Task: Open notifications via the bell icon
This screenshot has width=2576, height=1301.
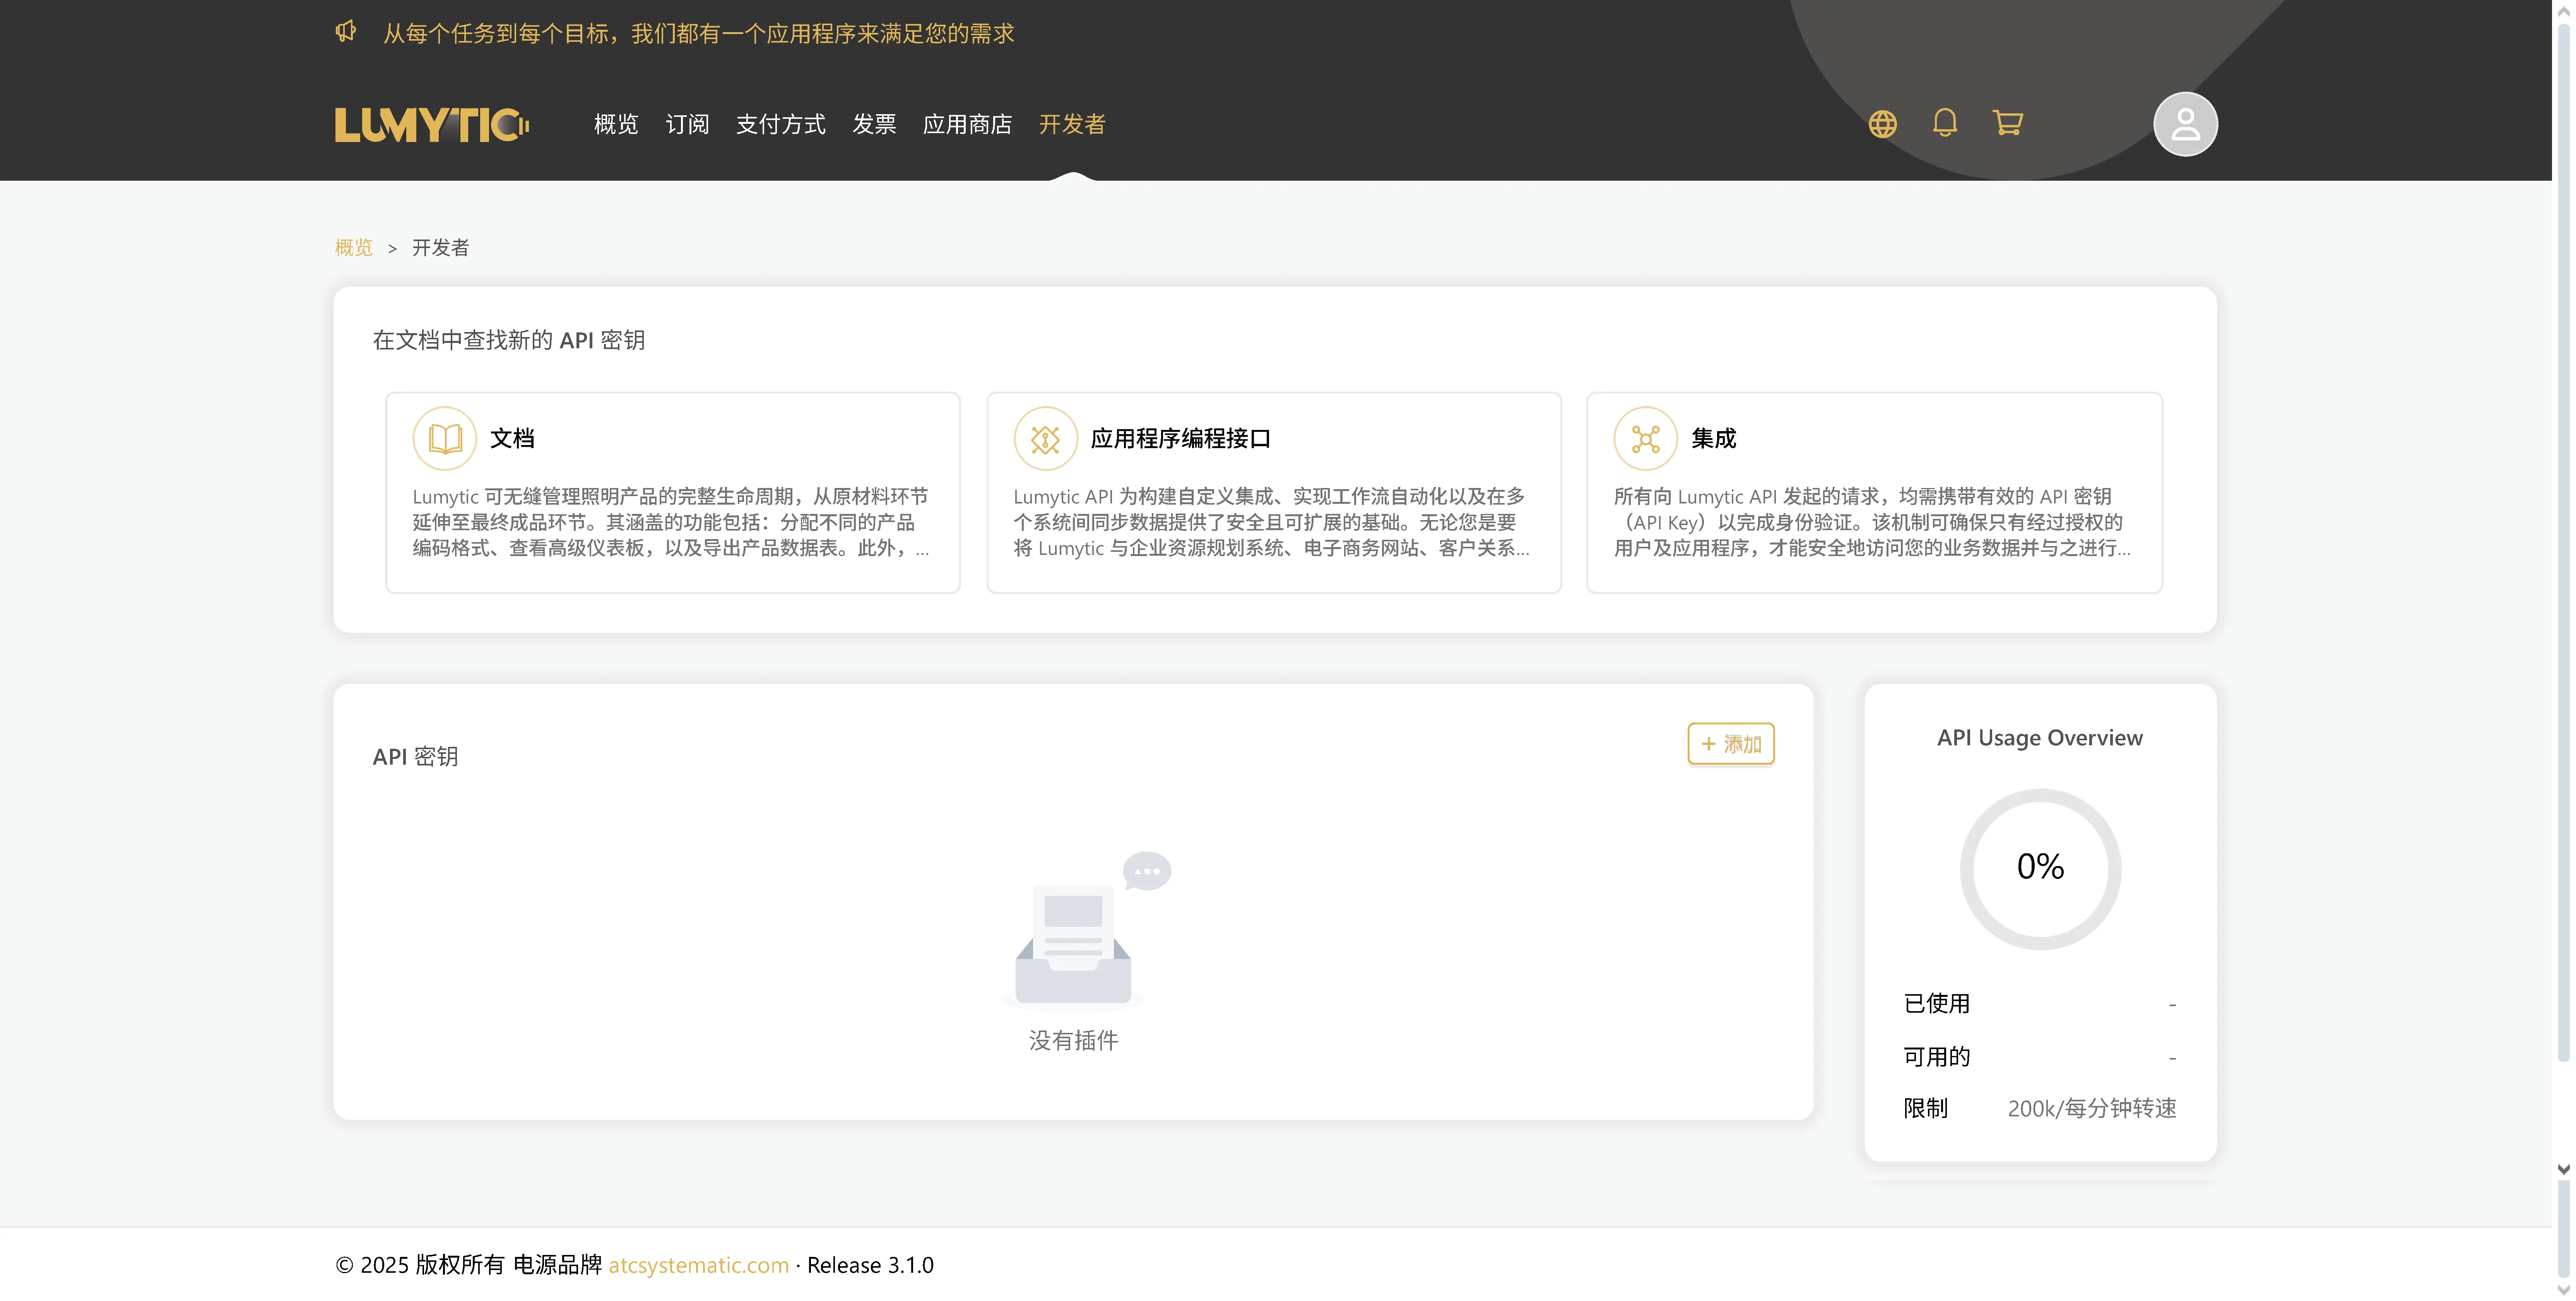Action: click(x=1944, y=123)
